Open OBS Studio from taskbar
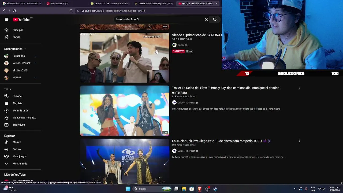This screenshot has width=343, height=193. click(207, 189)
